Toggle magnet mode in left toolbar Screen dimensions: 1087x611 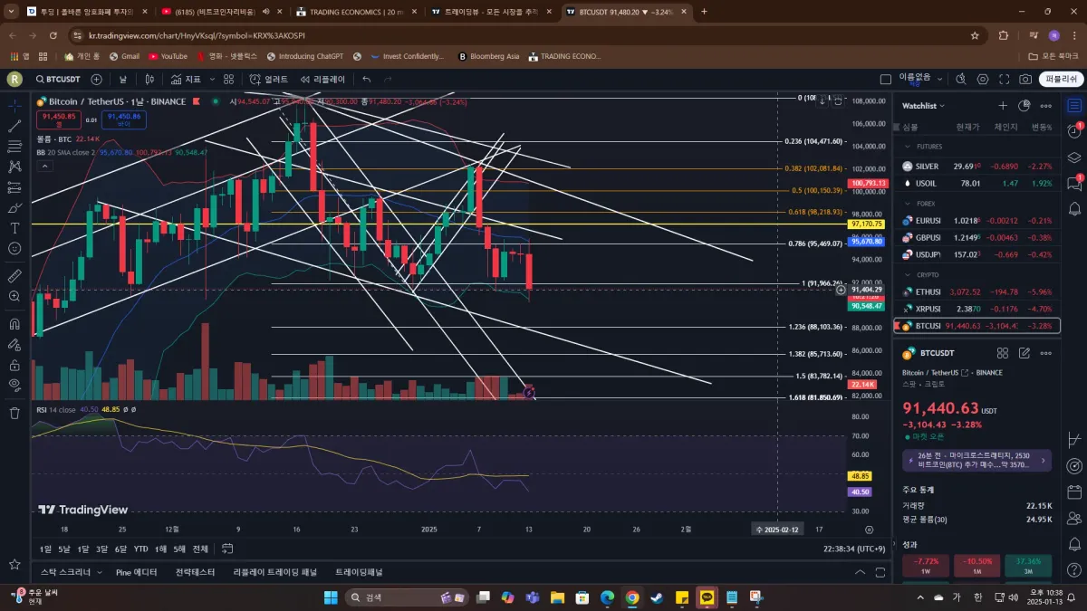(14, 323)
